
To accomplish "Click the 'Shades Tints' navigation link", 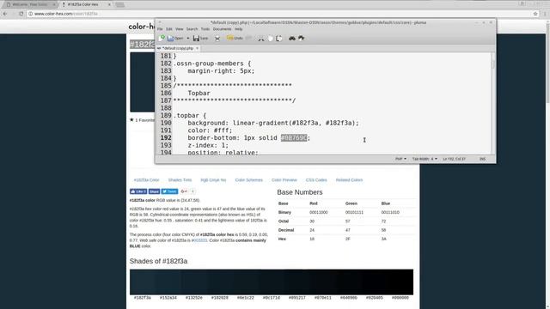I will pos(180,180).
